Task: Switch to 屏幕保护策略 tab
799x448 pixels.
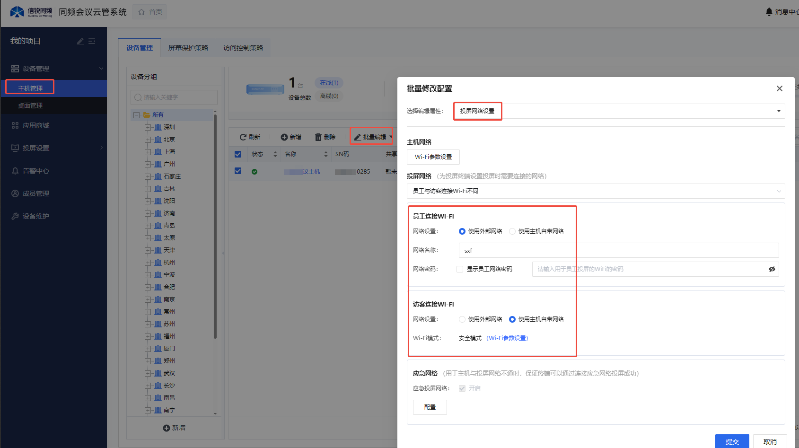Action: [x=188, y=48]
